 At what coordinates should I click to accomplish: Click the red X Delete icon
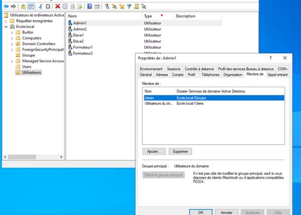tap(57, 7)
